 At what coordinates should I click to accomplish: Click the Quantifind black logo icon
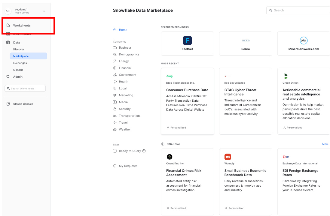point(170,157)
